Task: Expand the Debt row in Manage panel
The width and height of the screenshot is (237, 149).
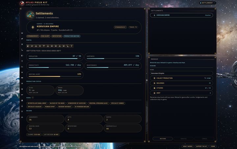Action: 181,93
